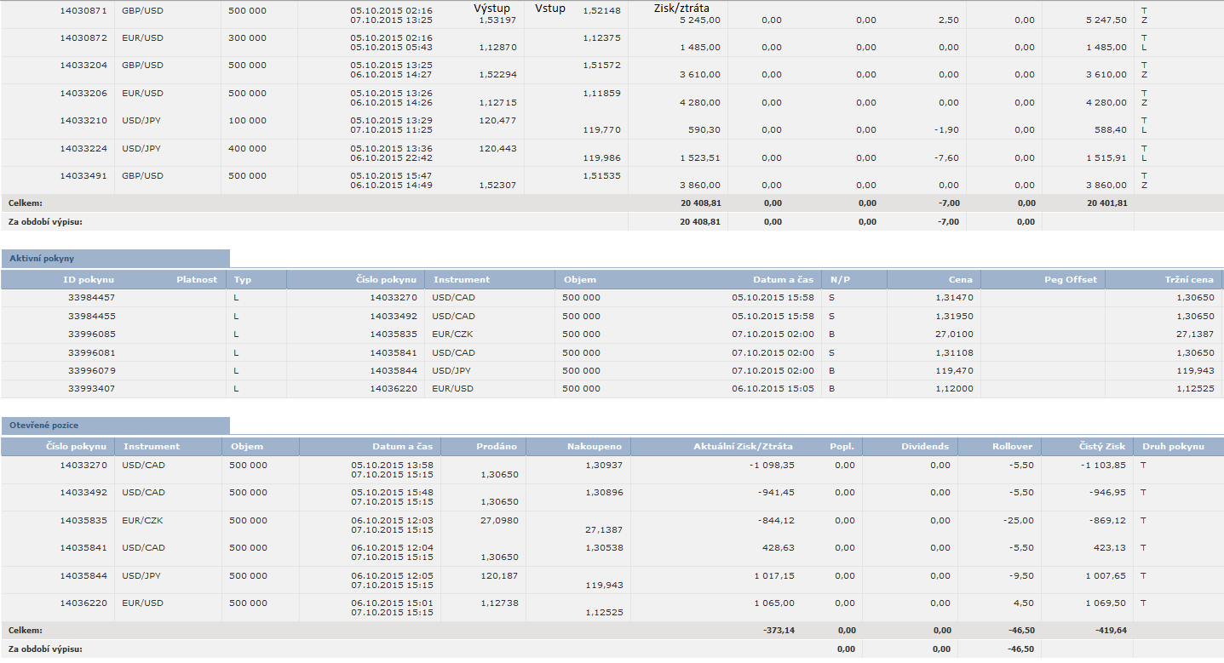Image resolution: width=1224 pixels, height=663 pixels.
Task: Click the Tržní cena column header
Action: pos(1189,279)
